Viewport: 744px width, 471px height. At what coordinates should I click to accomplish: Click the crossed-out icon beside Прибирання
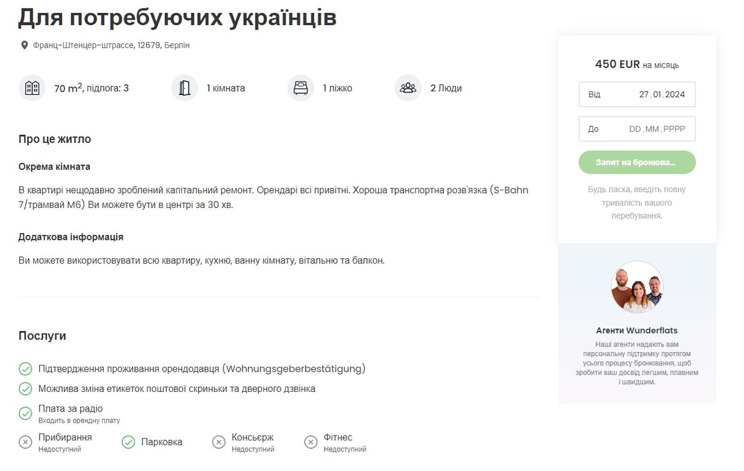[25, 442]
